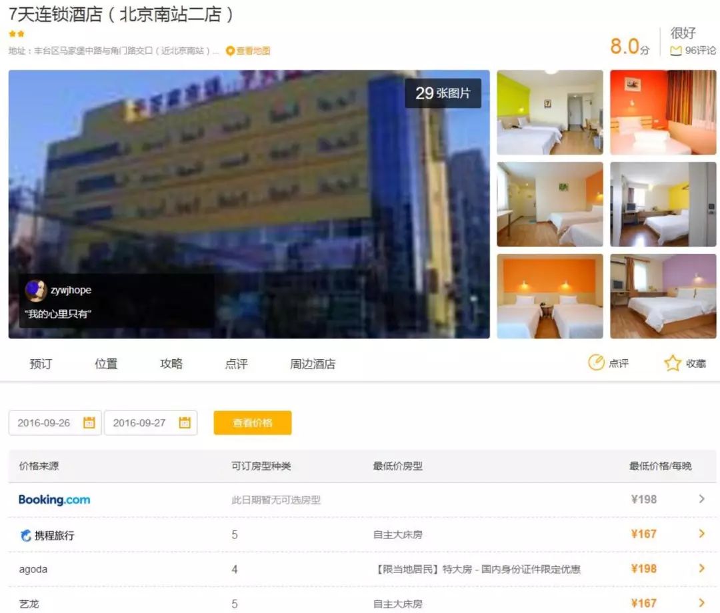Image resolution: width=720 pixels, height=613 pixels.
Task: Open the purple-wall bedroom thumbnail
Action: (x=663, y=296)
